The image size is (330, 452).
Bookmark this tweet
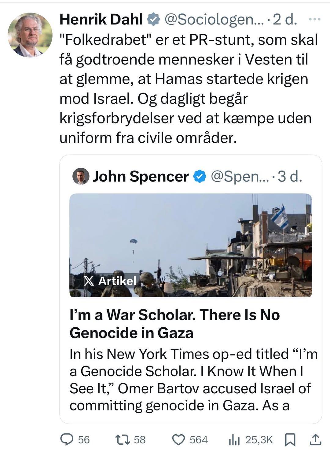click(290, 440)
